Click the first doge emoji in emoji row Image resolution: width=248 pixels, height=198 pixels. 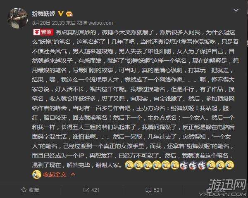[x=184, y=165]
